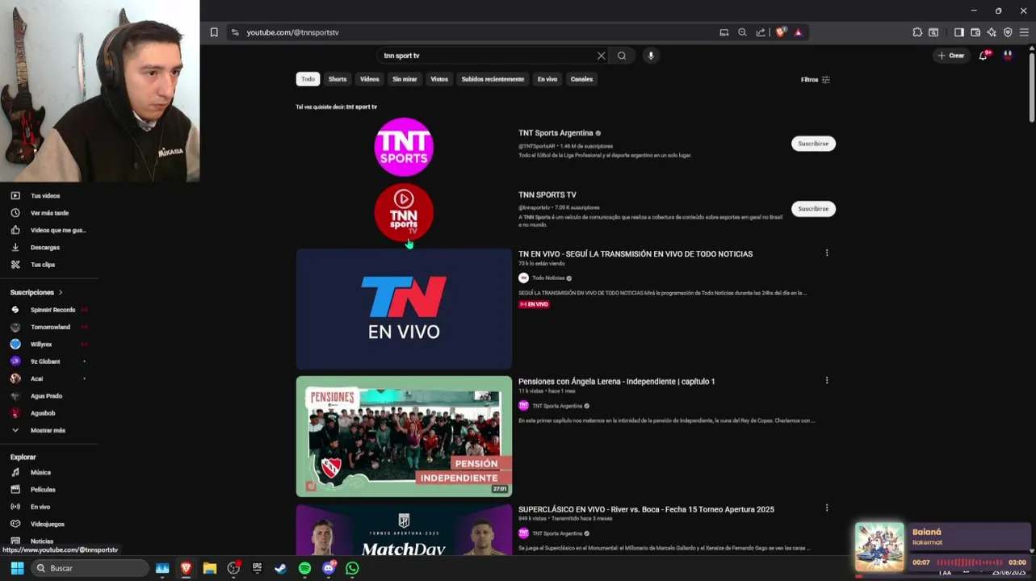The height and width of the screenshot is (581, 1036).
Task: Open Discord from the taskbar
Action: tap(329, 568)
